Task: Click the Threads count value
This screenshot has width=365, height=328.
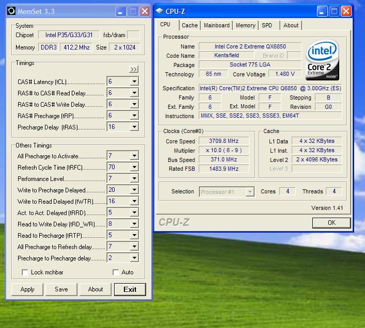Action: pyautogui.click(x=334, y=191)
